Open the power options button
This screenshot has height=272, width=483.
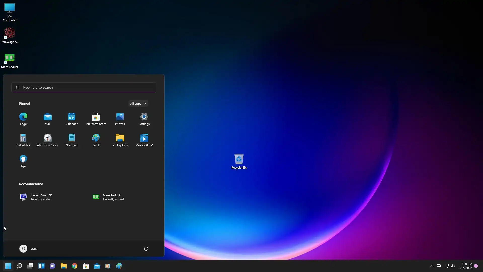pos(146,249)
